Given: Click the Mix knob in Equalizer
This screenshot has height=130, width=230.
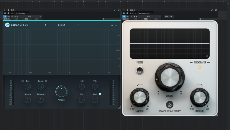Looking at the screenshot, I should point(82,100).
